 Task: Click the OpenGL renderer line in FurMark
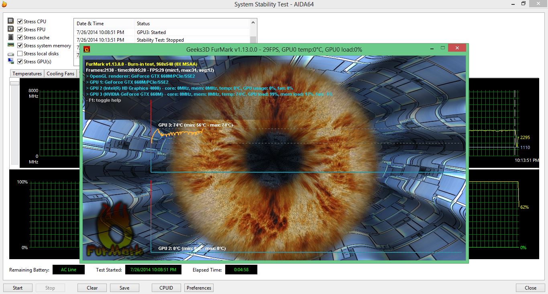coord(141,76)
